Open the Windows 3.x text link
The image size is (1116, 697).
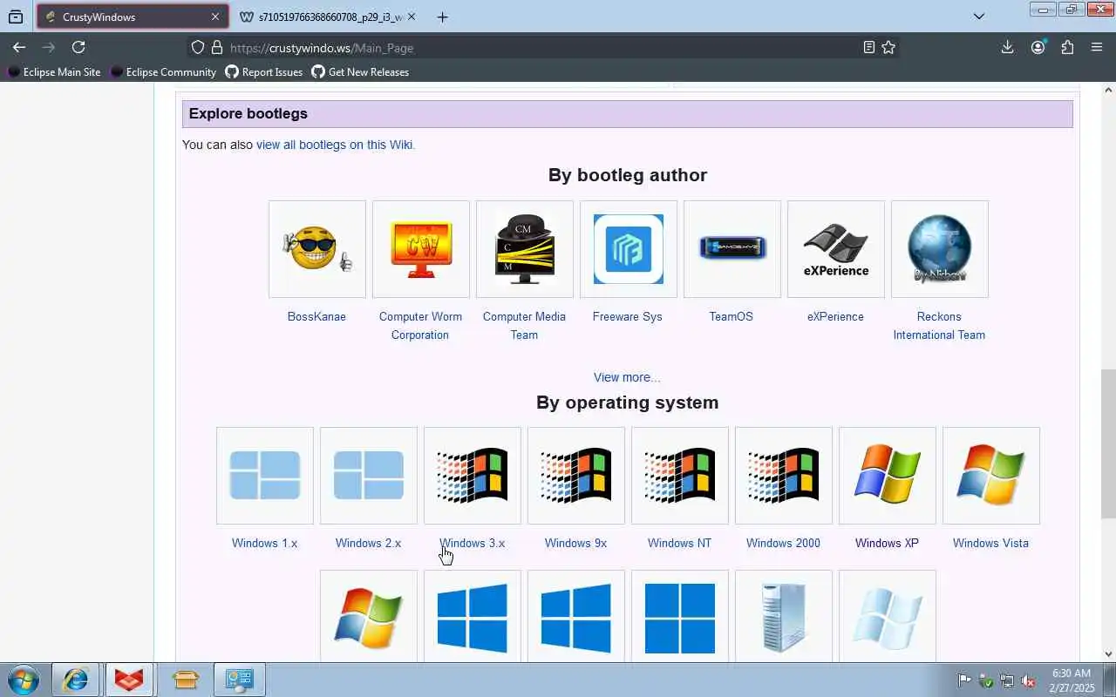[x=472, y=543]
